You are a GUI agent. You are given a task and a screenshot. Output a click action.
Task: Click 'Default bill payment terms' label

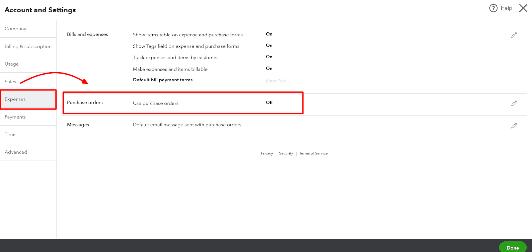pos(163,80)
